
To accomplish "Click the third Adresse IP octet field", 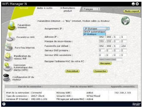I will tap(116, 37).
